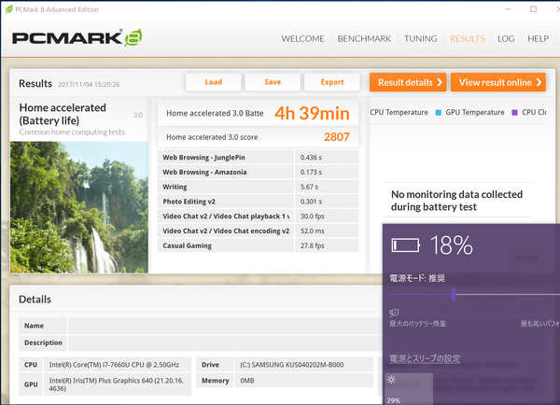560x405 pixels.
Task: Select the 'Web Browsing - JunglePin' row
Action: pyautogui.click(x=258, y=157)
